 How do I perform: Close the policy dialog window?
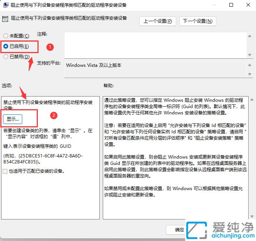(248, 5)
